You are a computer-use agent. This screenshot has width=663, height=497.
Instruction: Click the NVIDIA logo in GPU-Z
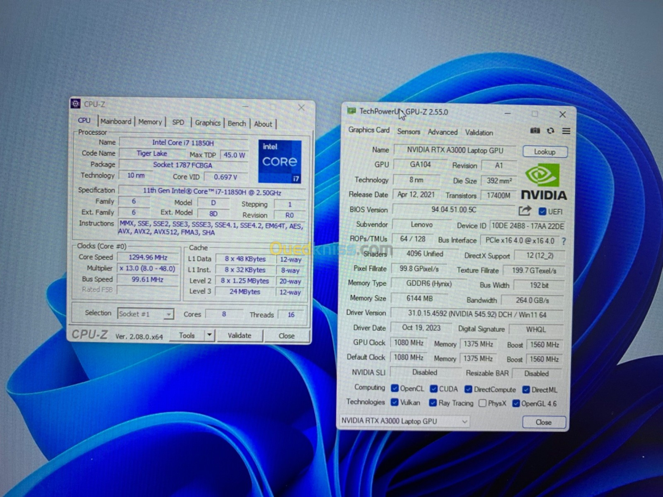(x=543, y=182)
